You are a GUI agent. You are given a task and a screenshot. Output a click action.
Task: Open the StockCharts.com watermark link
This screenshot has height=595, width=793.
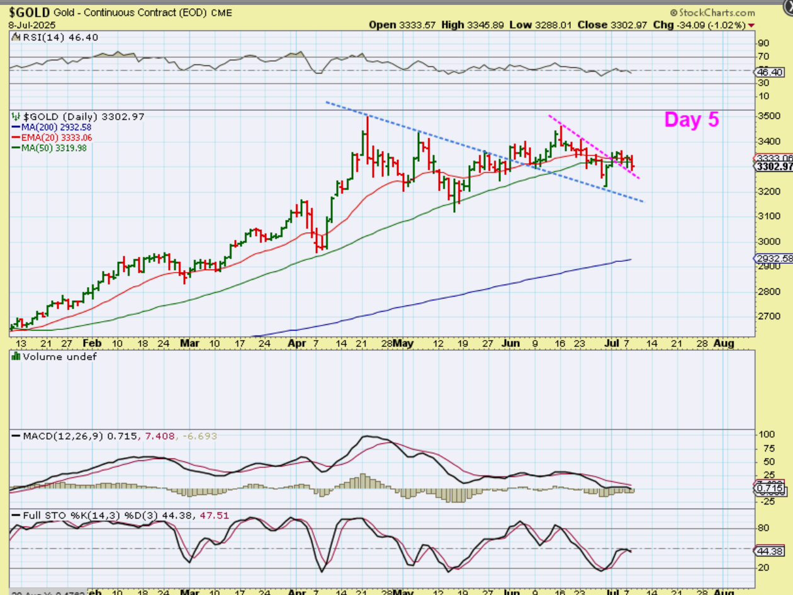click(x=716, y=13)
